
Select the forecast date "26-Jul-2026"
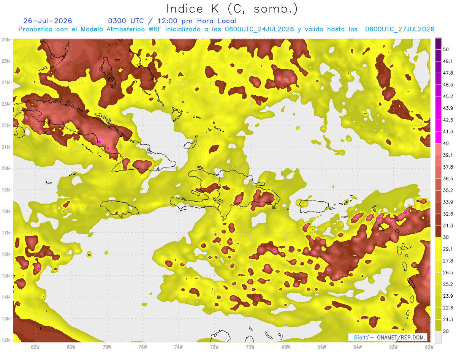pos(47,21)
